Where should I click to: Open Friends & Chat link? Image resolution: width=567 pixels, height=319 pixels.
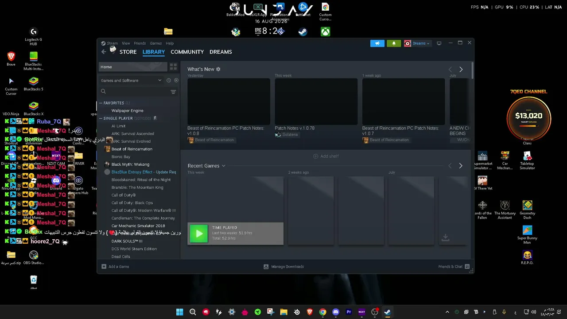(x=450, y=267)
